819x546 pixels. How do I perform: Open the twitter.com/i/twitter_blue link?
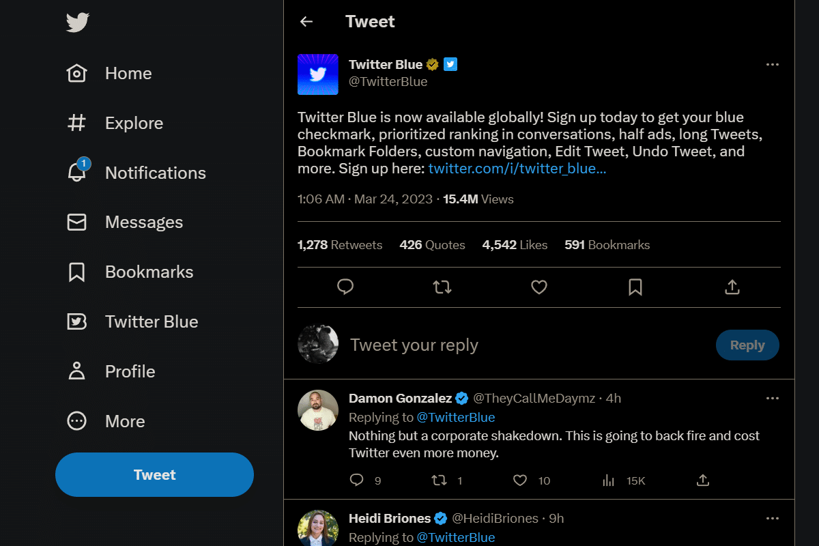517,168
